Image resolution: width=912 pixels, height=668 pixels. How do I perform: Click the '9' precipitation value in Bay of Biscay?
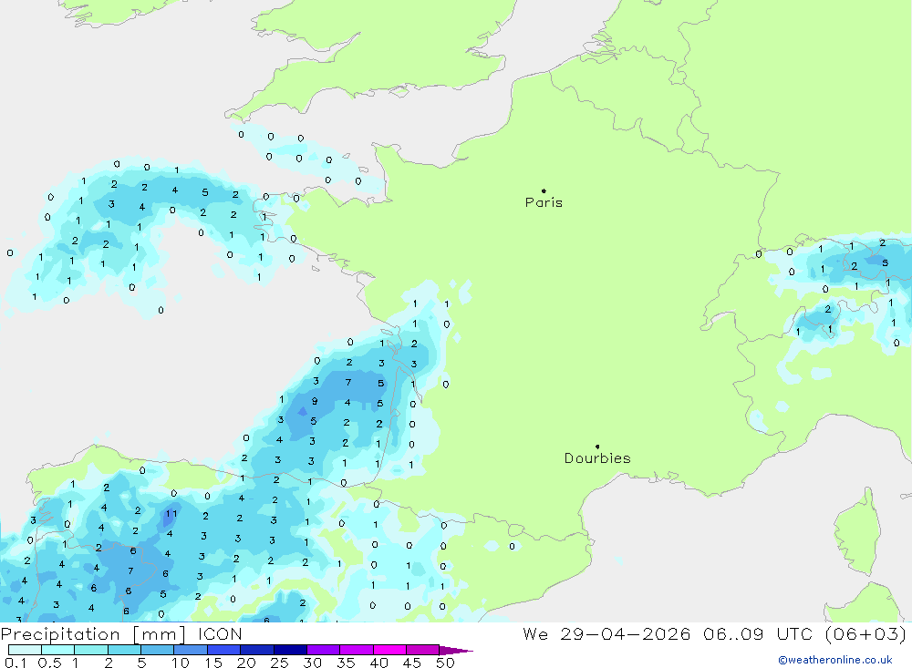[315, 401]
